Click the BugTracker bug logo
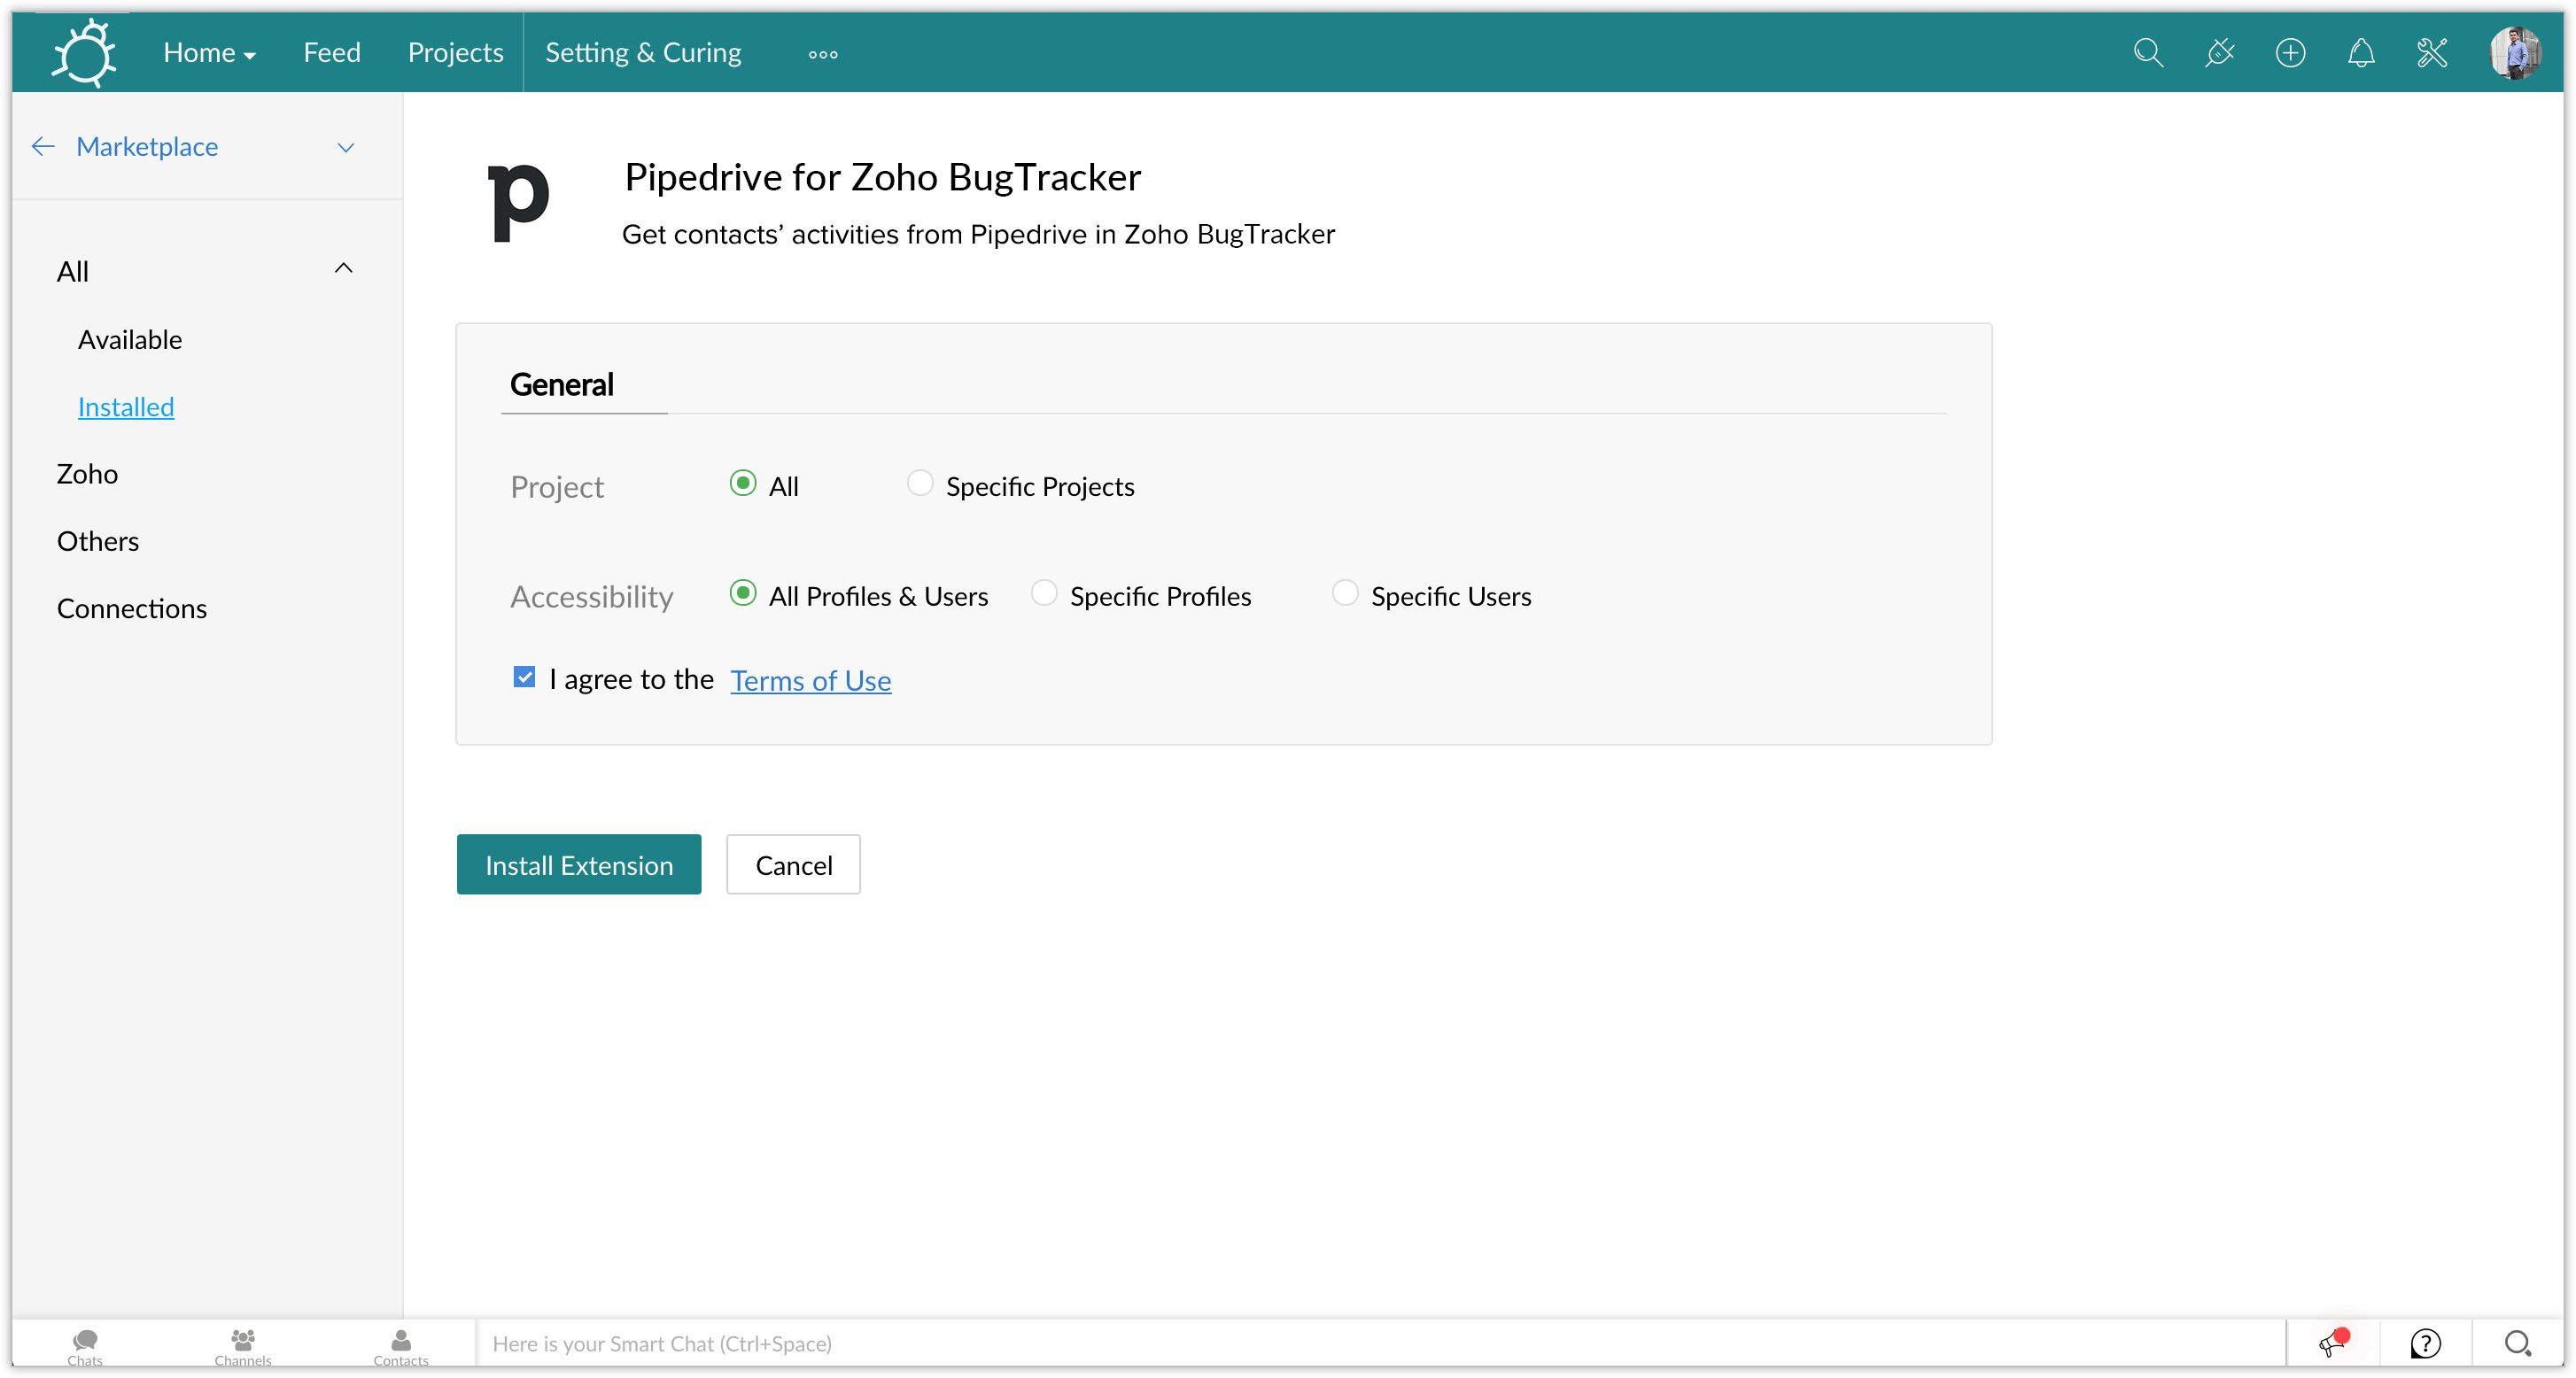 84,52
